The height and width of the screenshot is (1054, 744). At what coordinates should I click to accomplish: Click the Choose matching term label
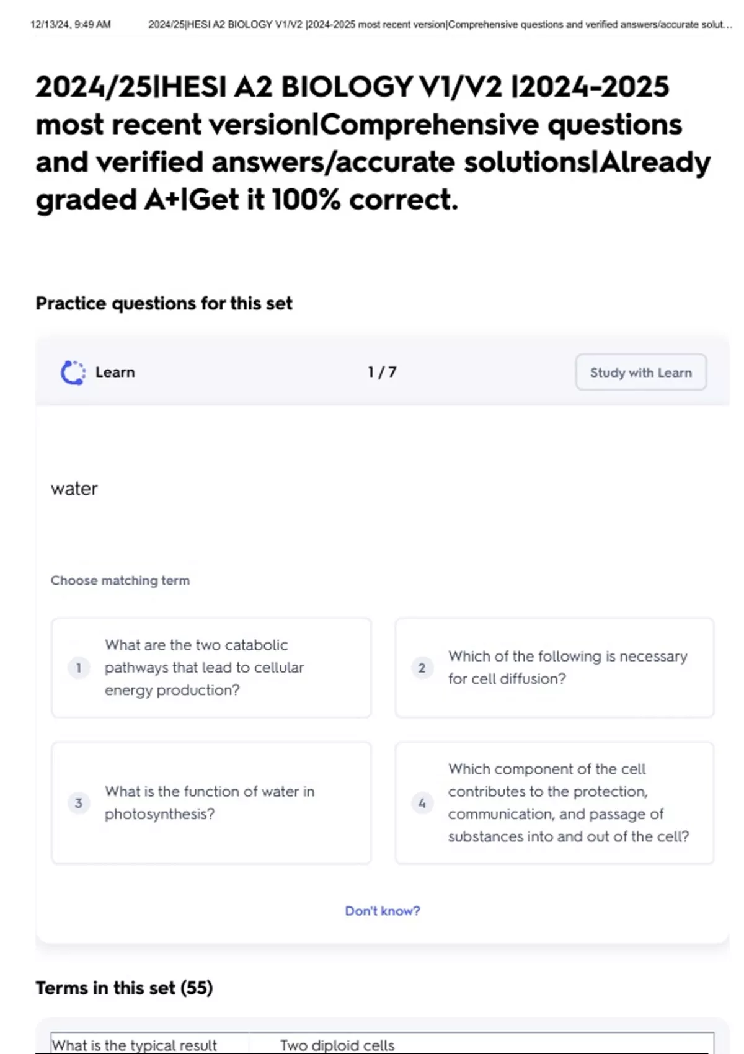[120, 580]
